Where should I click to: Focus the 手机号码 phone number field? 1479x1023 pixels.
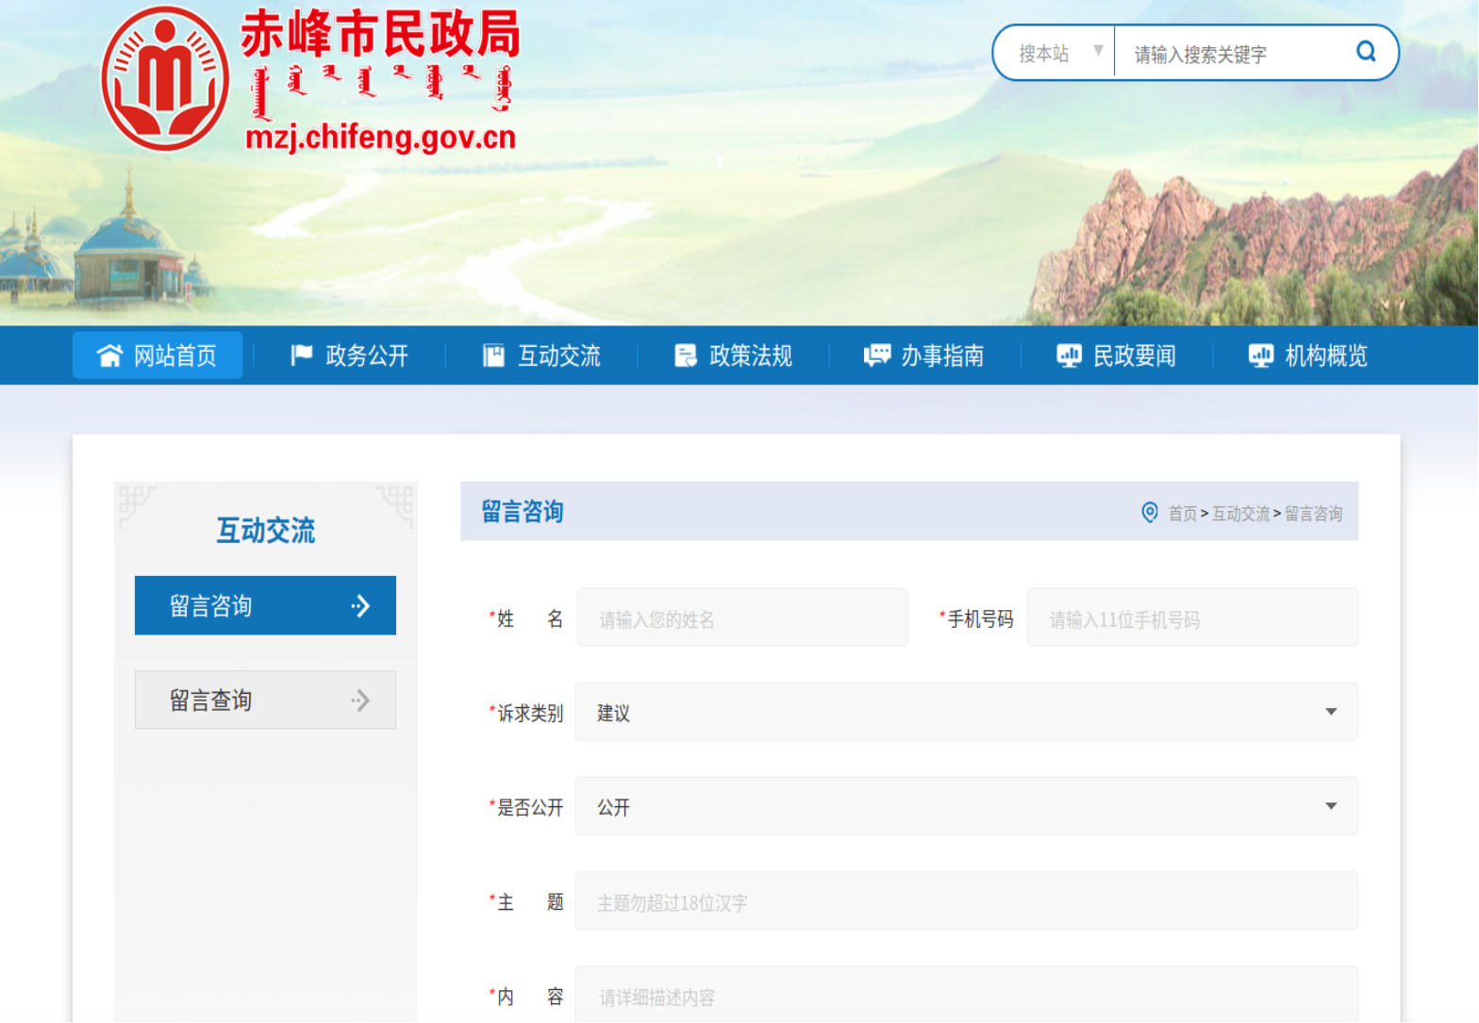[1192, 618]
